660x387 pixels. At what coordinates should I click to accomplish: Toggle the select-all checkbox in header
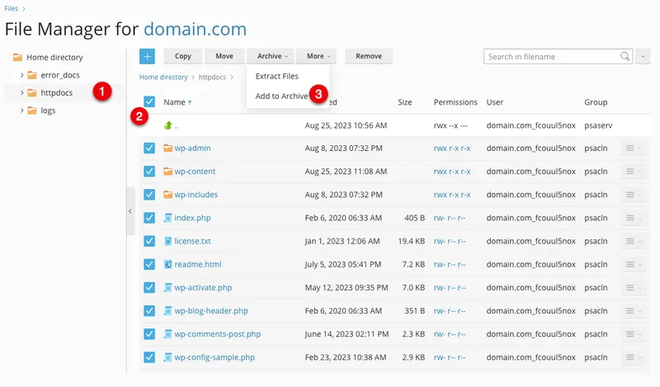(149, 102)
